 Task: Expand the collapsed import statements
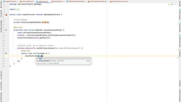18,9
